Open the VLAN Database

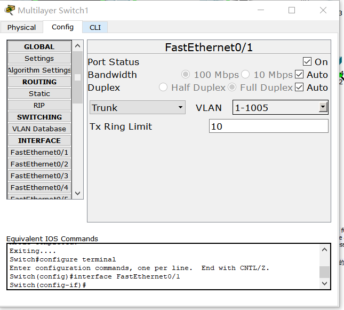pyautogui.click(x=39, y=129)
